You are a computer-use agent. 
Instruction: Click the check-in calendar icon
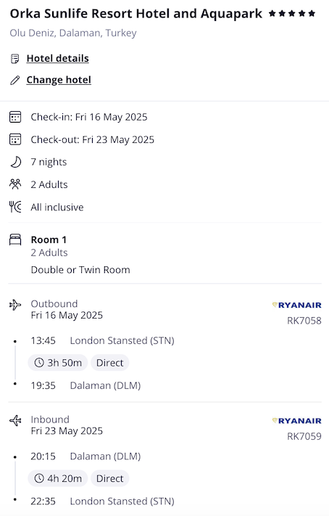tap(15, 117)
